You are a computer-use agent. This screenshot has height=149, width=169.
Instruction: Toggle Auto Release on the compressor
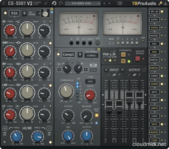pos(97,115)
